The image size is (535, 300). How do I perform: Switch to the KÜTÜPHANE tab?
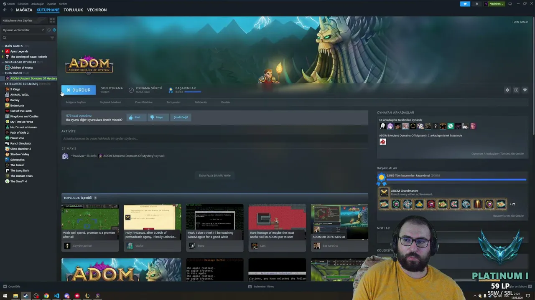(x=48, y=10)
